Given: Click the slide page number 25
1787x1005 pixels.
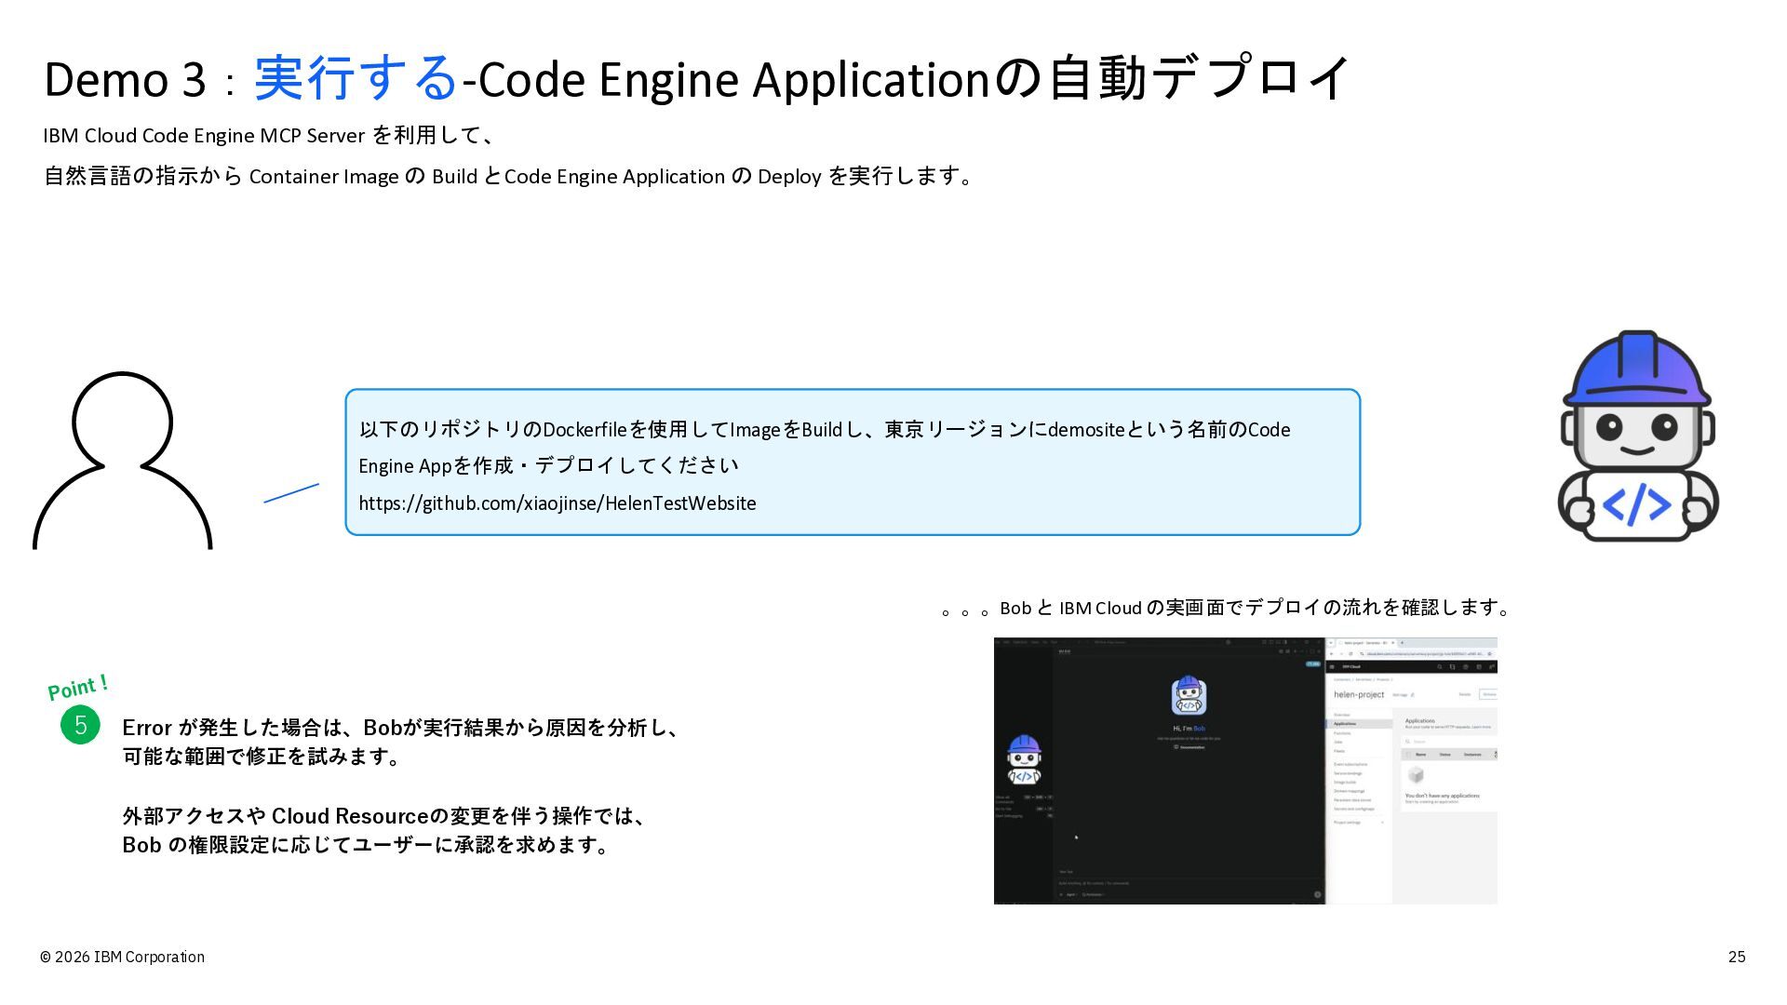Looking at the screenshot, I should (1737, 957).
